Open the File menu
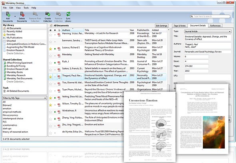This screenshot has width=236, height=163. [x=5, y=8]
